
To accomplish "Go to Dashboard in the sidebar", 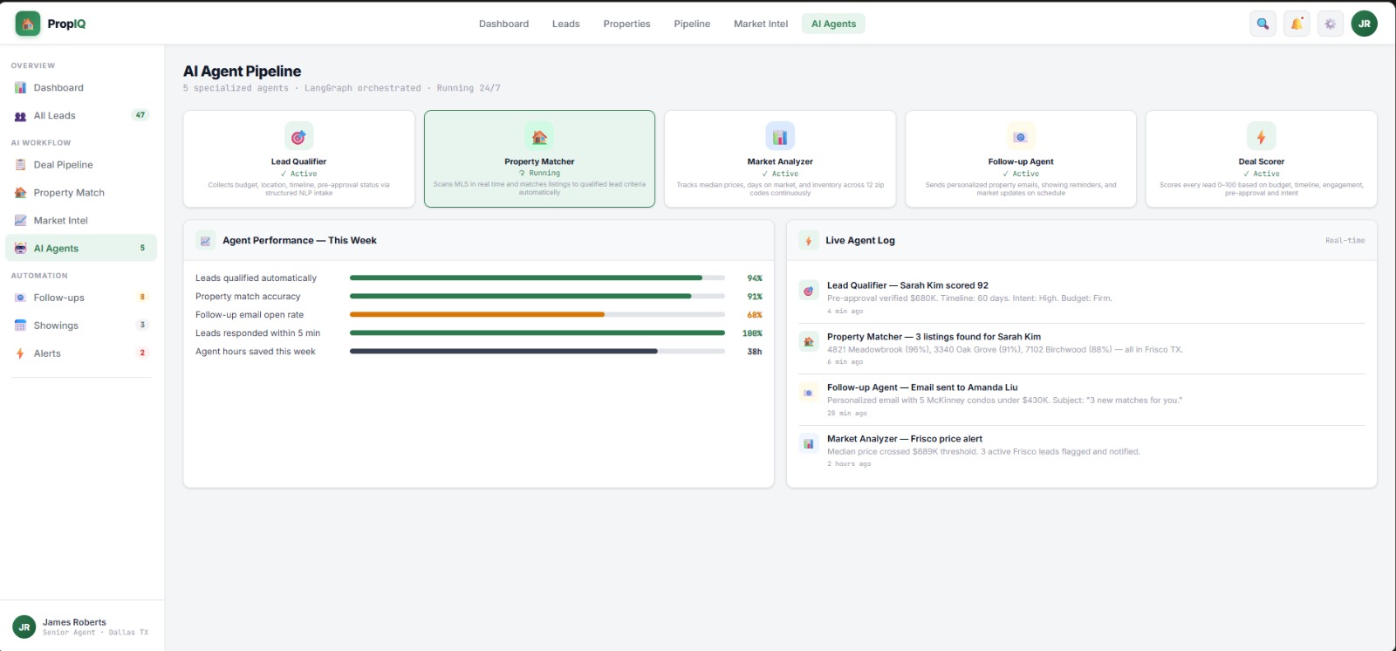I will pos(81,87).
